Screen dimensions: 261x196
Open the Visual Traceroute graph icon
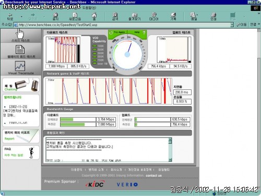click(20, 66)
